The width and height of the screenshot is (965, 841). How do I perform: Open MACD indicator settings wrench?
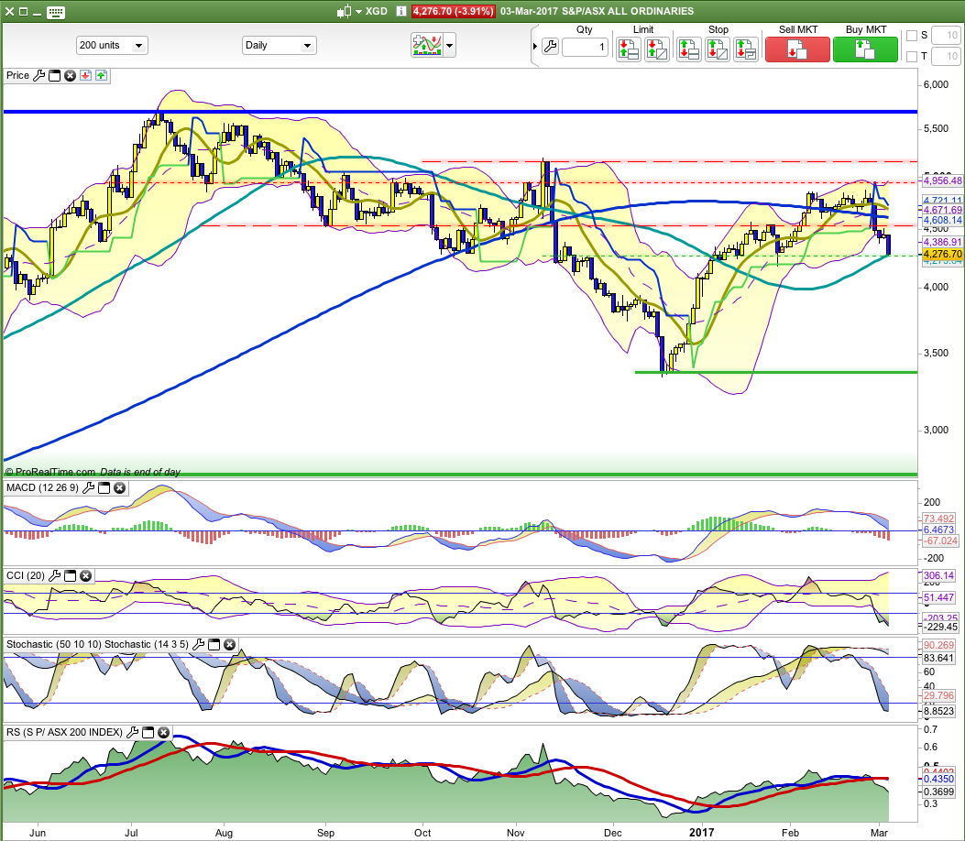pos(89,488)
